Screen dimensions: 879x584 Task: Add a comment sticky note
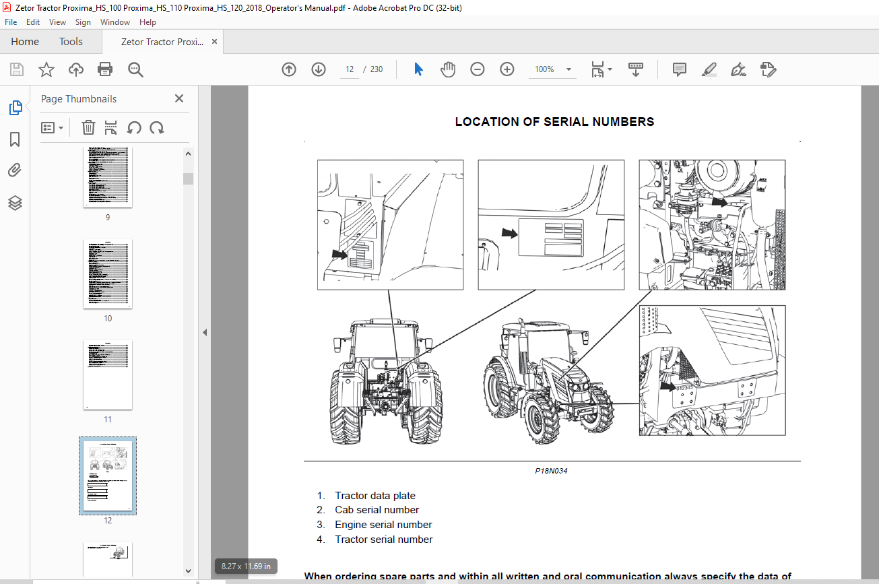[680, 69]
